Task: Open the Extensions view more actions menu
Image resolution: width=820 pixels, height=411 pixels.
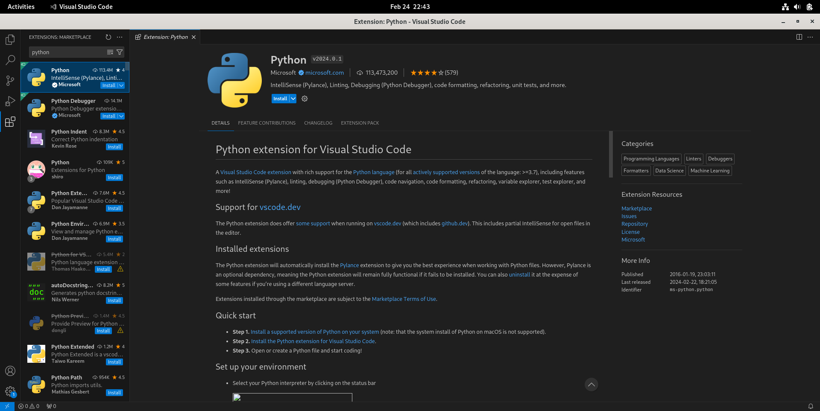Action: pos(120,37)
